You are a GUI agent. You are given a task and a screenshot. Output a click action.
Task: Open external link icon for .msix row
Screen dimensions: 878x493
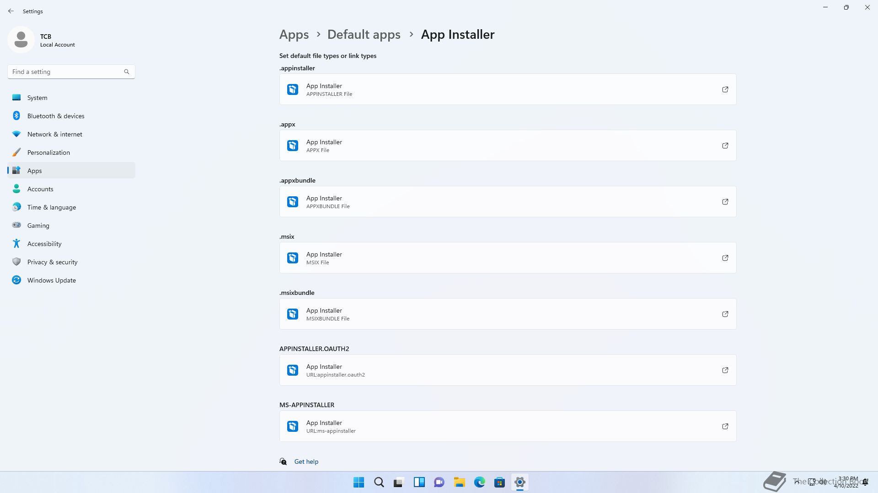pyautogui.click(x=725, y=258)
